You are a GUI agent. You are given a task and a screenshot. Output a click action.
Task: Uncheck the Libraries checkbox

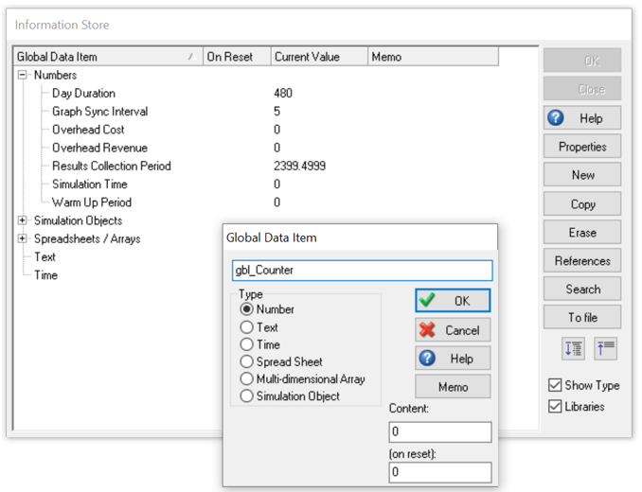[x=555, y=407]
